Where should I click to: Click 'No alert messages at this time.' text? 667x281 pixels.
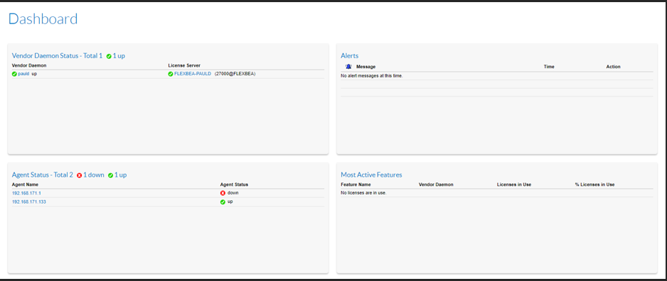(x=372, y=76)
